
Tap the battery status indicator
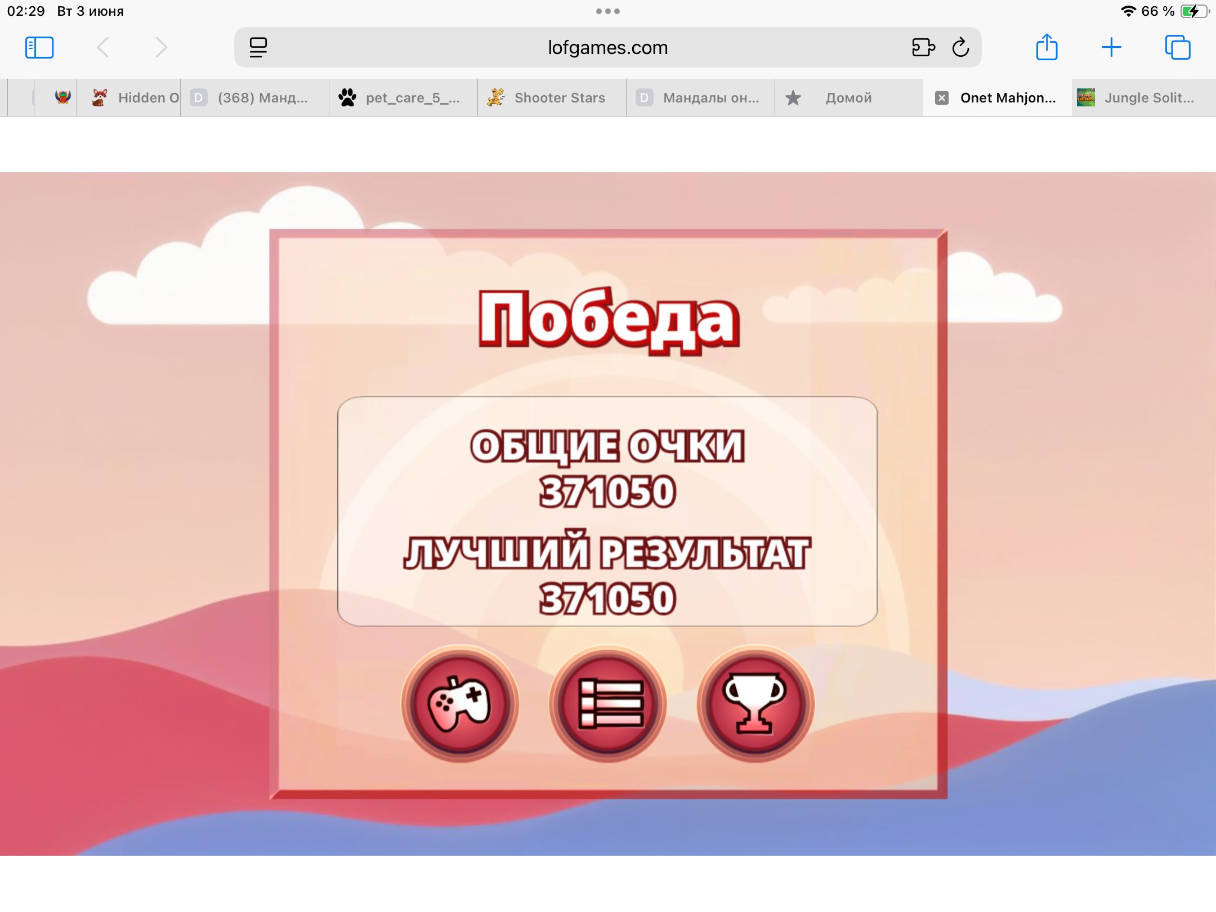(x=1195, y=11)
